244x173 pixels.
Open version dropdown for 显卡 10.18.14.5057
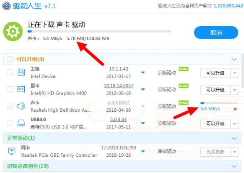tap(143, 90)
